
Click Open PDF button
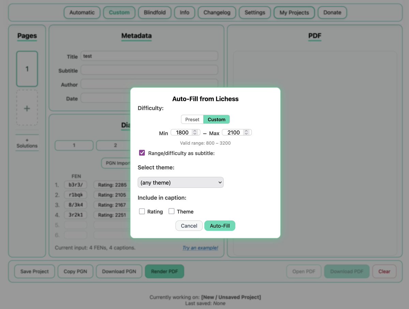click(304, 272)
